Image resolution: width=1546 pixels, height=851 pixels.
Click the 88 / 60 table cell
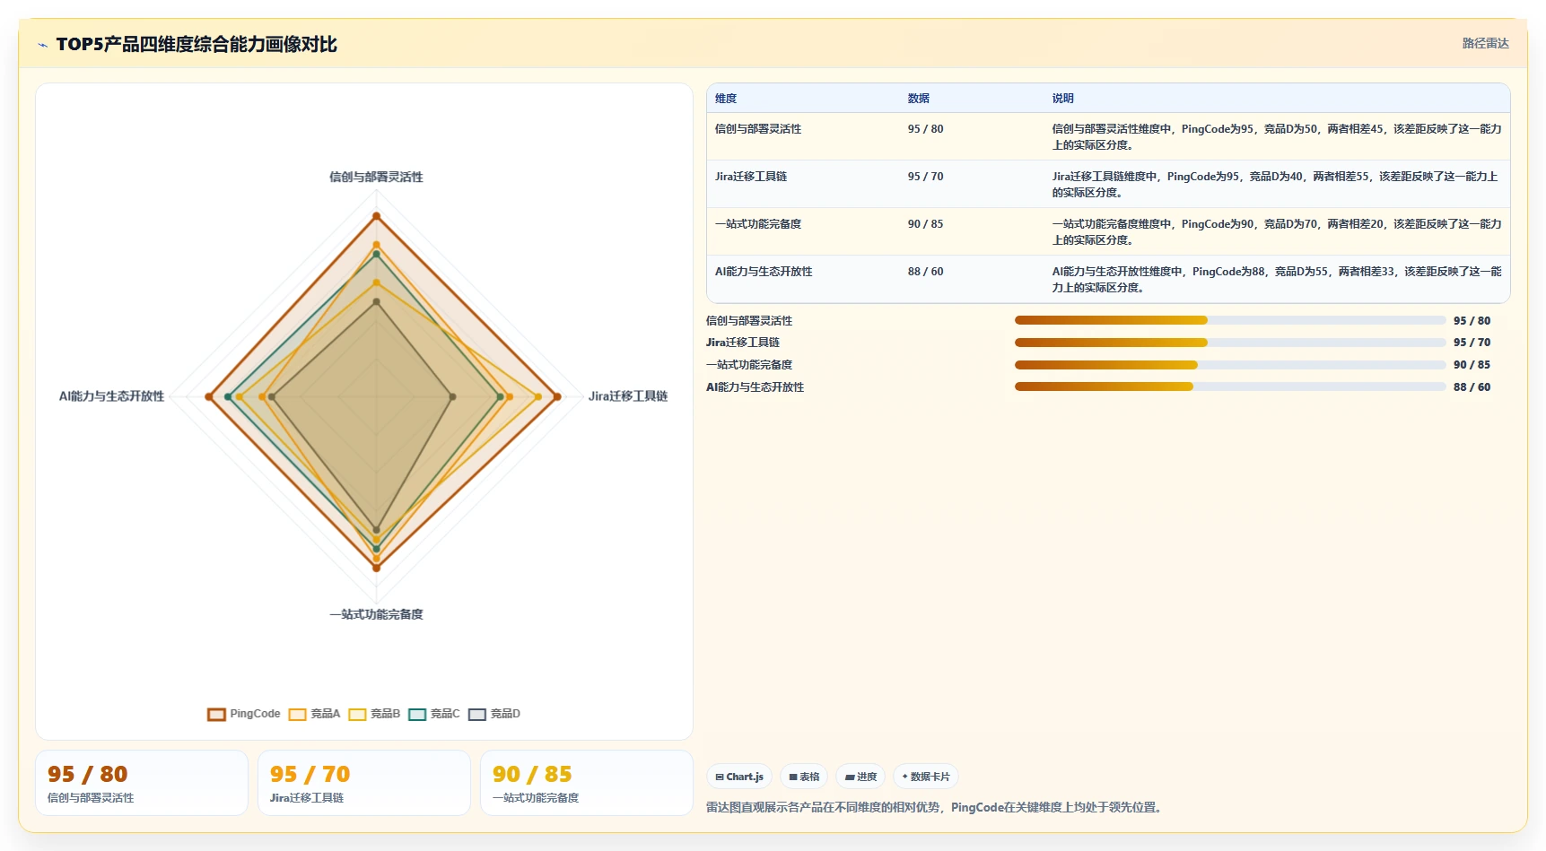pyautogui.click(x=925, y=272)
